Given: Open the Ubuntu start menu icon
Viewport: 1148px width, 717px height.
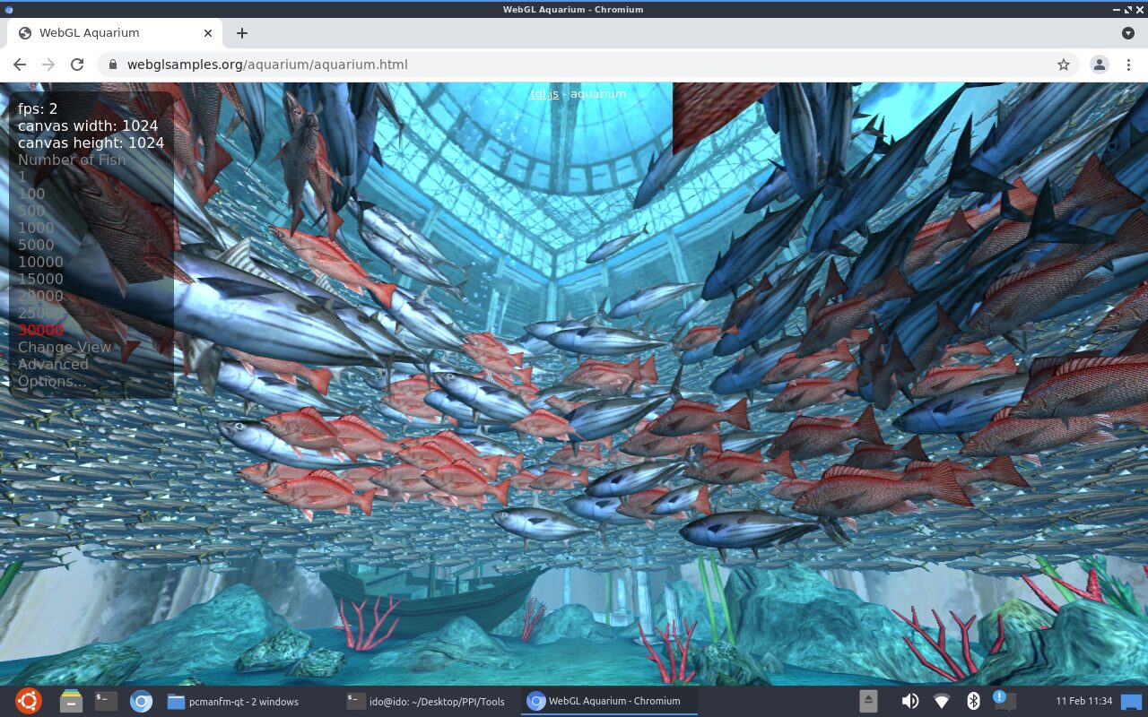Looking at the screenshot, I should [28, 701].
